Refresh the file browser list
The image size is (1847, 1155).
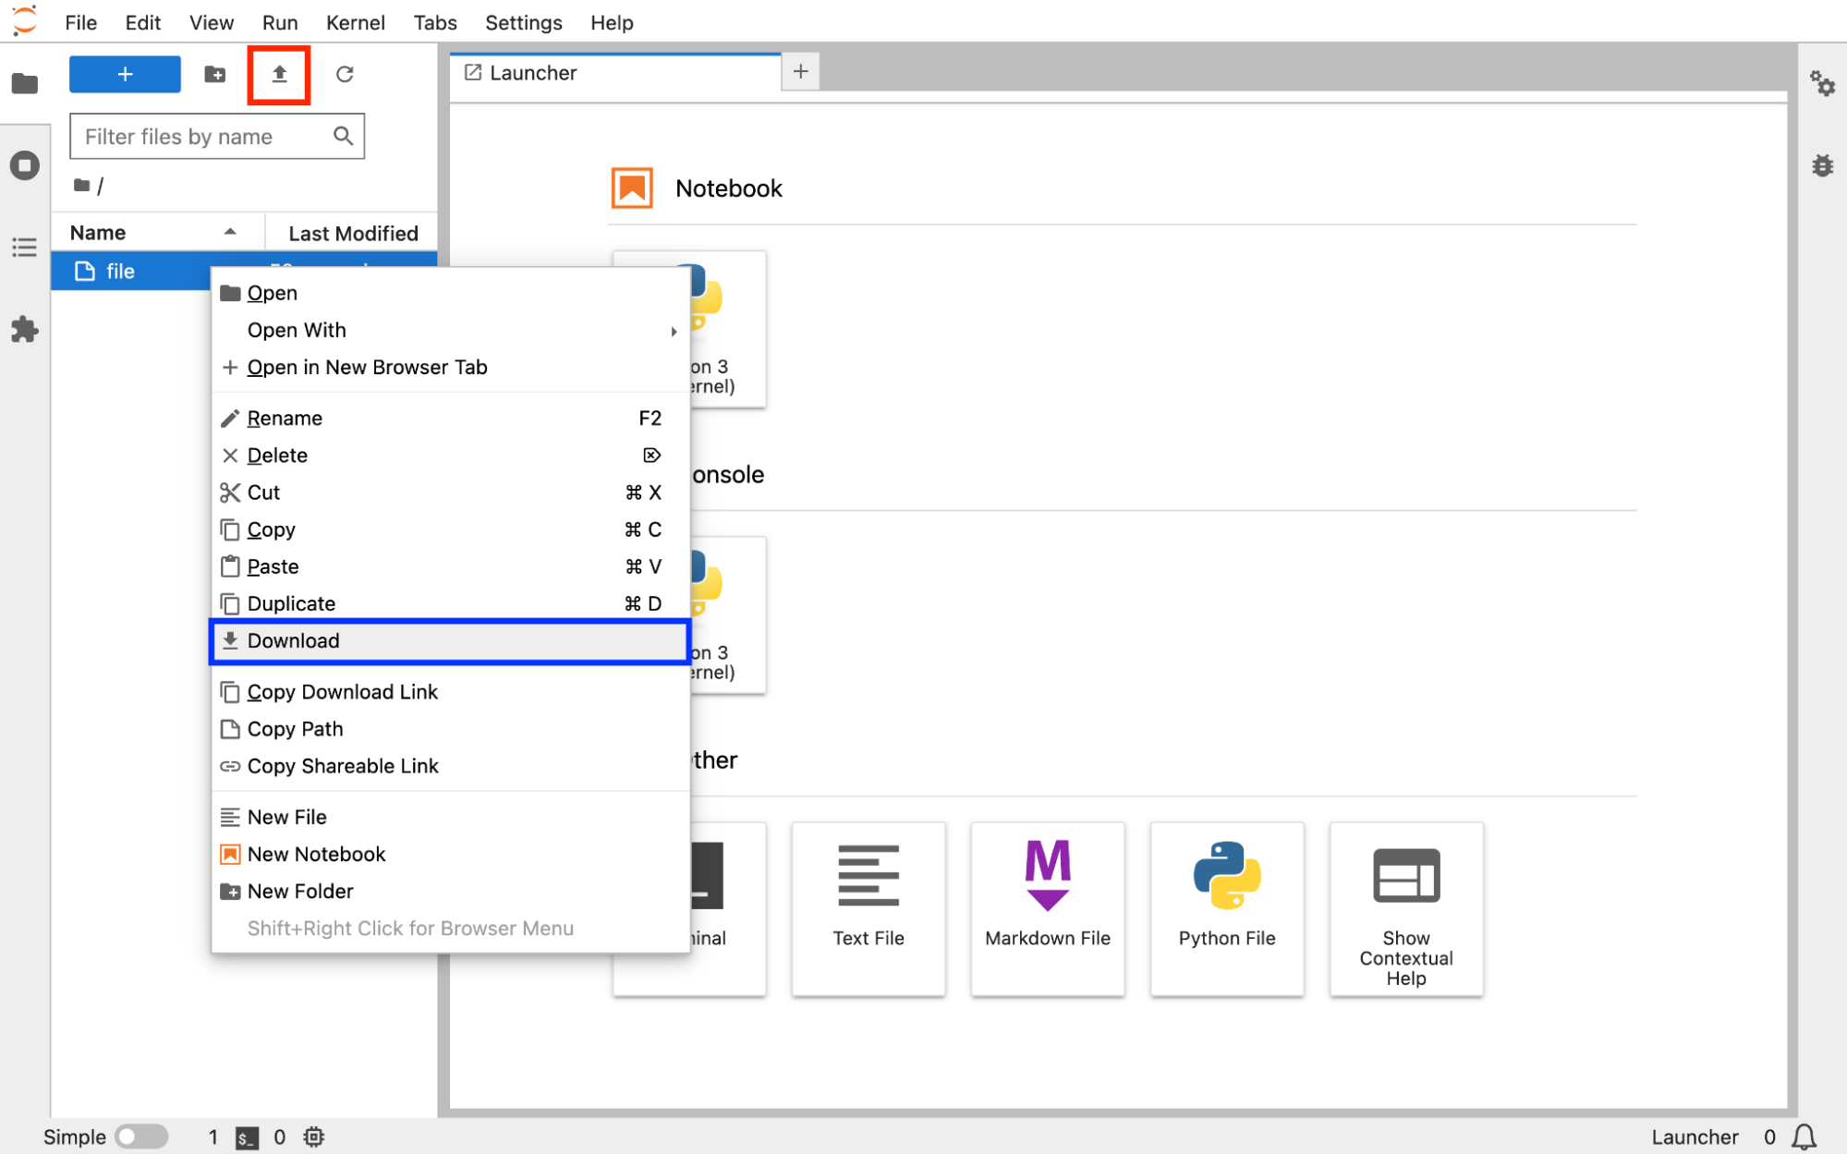[x=345, y=74]
